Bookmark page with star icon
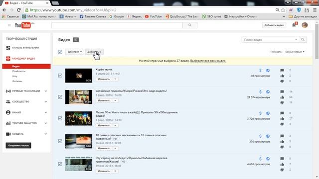The width and height of the screenshot is (319, 179). pos(283,10)
